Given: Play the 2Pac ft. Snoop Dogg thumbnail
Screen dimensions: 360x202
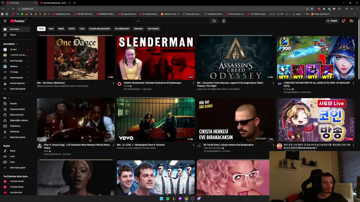Looking at the screenshot, I should [76, 120].
